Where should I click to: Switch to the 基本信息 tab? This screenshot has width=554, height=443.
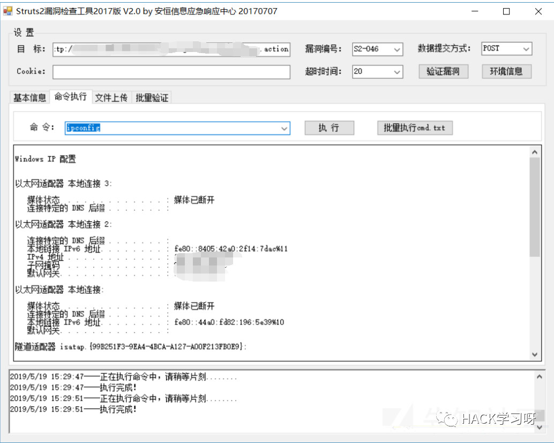coord(29,98)
